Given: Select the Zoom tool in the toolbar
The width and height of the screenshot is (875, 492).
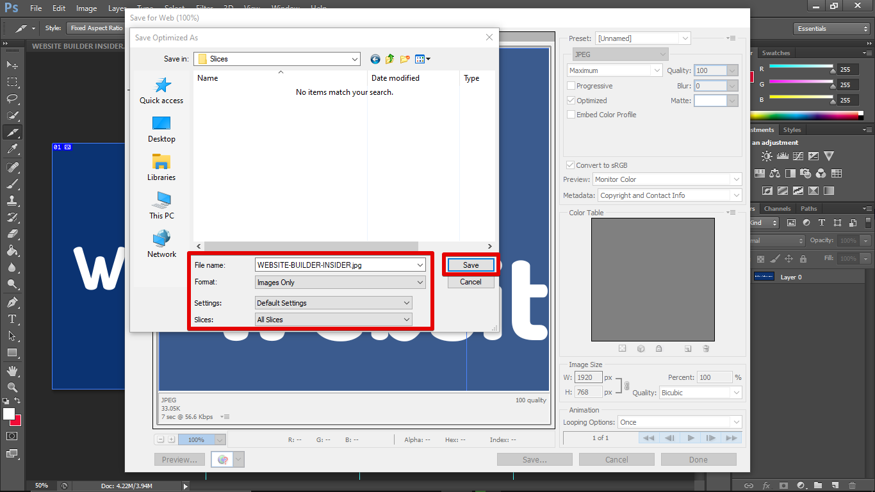Looking at the screenshot, I should (12, 387).
